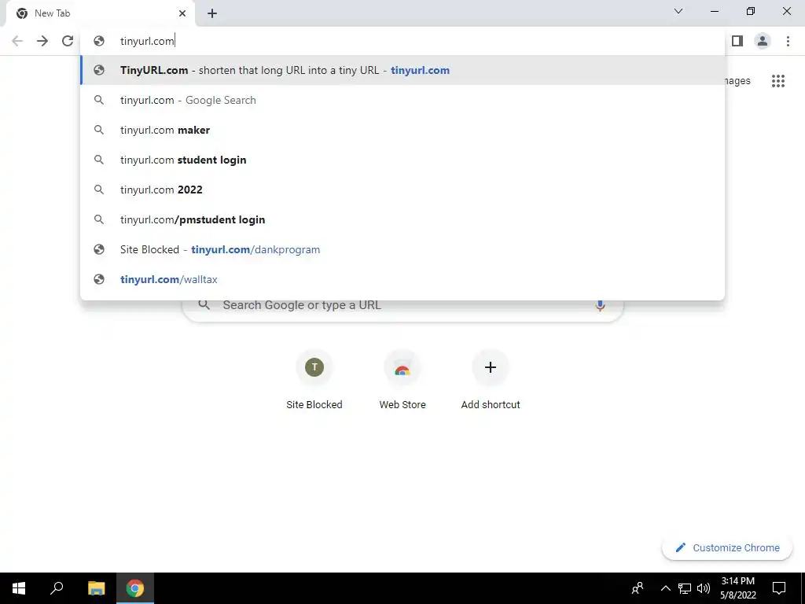Select the New Tab tab
Screen dimensions: 805x604
click(100, 14)
